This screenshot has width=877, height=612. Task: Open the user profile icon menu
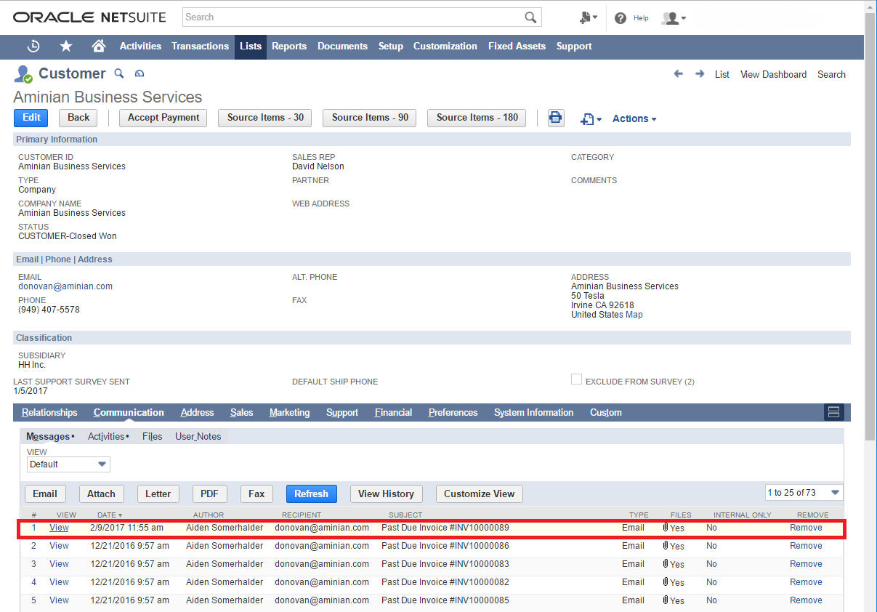(674, 18)
